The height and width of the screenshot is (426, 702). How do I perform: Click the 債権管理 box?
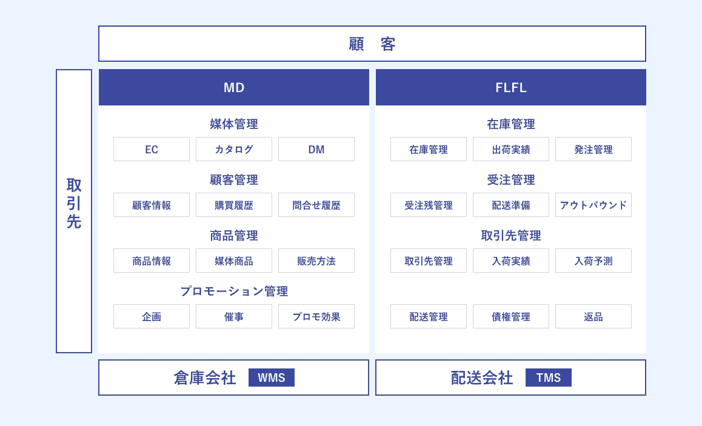click(510, 316)
